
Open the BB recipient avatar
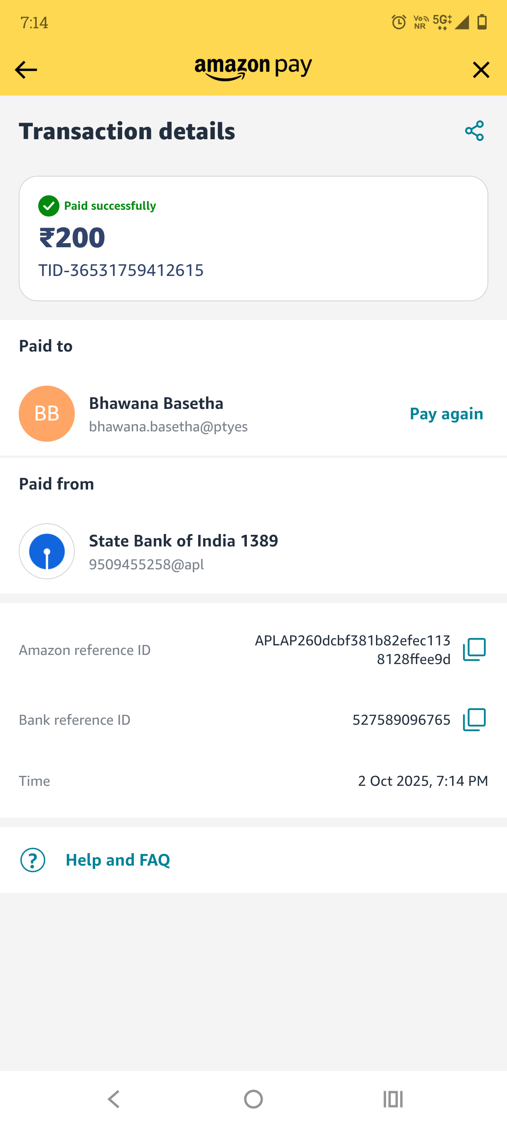coord(47,413)
